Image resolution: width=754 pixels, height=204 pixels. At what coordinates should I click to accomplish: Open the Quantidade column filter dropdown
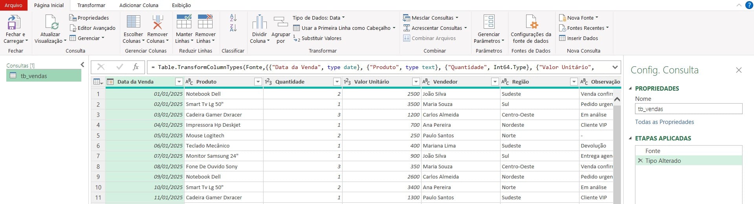[x=337, y=82]
